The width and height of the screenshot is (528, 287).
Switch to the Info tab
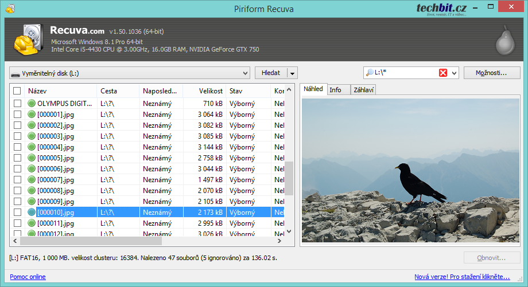click(335, 90)
